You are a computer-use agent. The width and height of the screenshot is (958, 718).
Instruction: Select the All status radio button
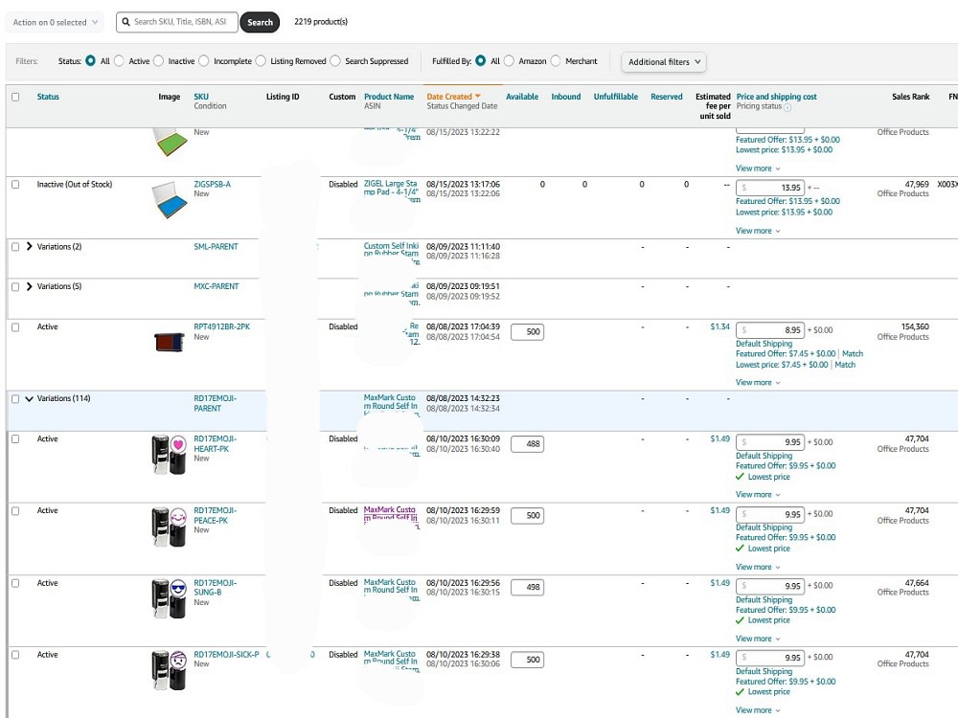pyautogui.click(x=90, y=61)
